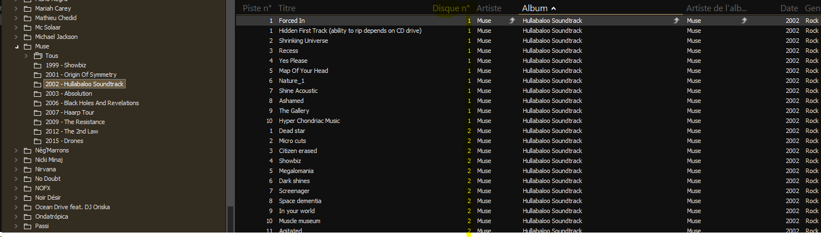Screen dimensions: 821x237
Task: Expand the Michael Jackson artist node
Action: pyautogui.click(x=16, y=37)
